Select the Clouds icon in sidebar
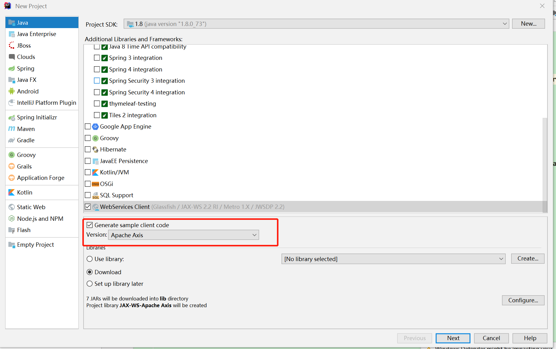556x349 pixels. (12, 57)
